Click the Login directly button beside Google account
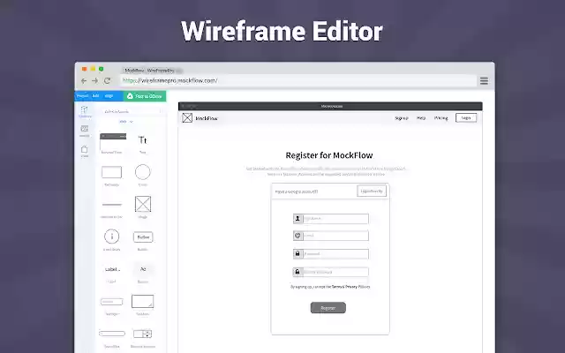The height and width of the screenshot is (353, 565). 372,192
